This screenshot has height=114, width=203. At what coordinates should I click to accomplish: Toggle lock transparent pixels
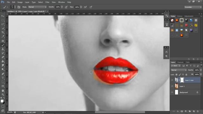click(x=176, y=75)
